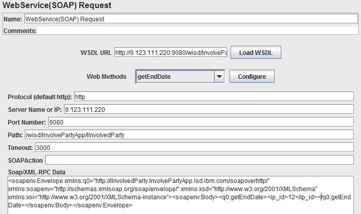Edit the Protocol field containing http
This screenshot has width=361, height=214.
coord(213,97)
